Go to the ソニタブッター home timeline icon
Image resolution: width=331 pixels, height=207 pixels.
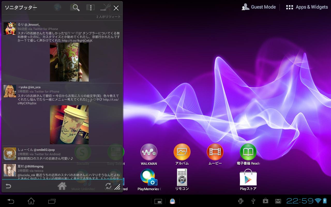coord(62,186)
